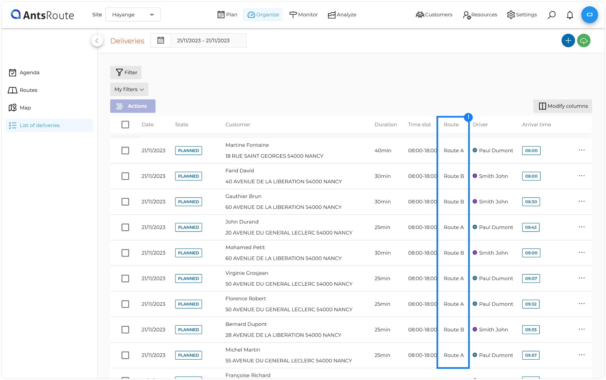Check the Farid David delivery row

pyautogui.click(x=125, y=176)
